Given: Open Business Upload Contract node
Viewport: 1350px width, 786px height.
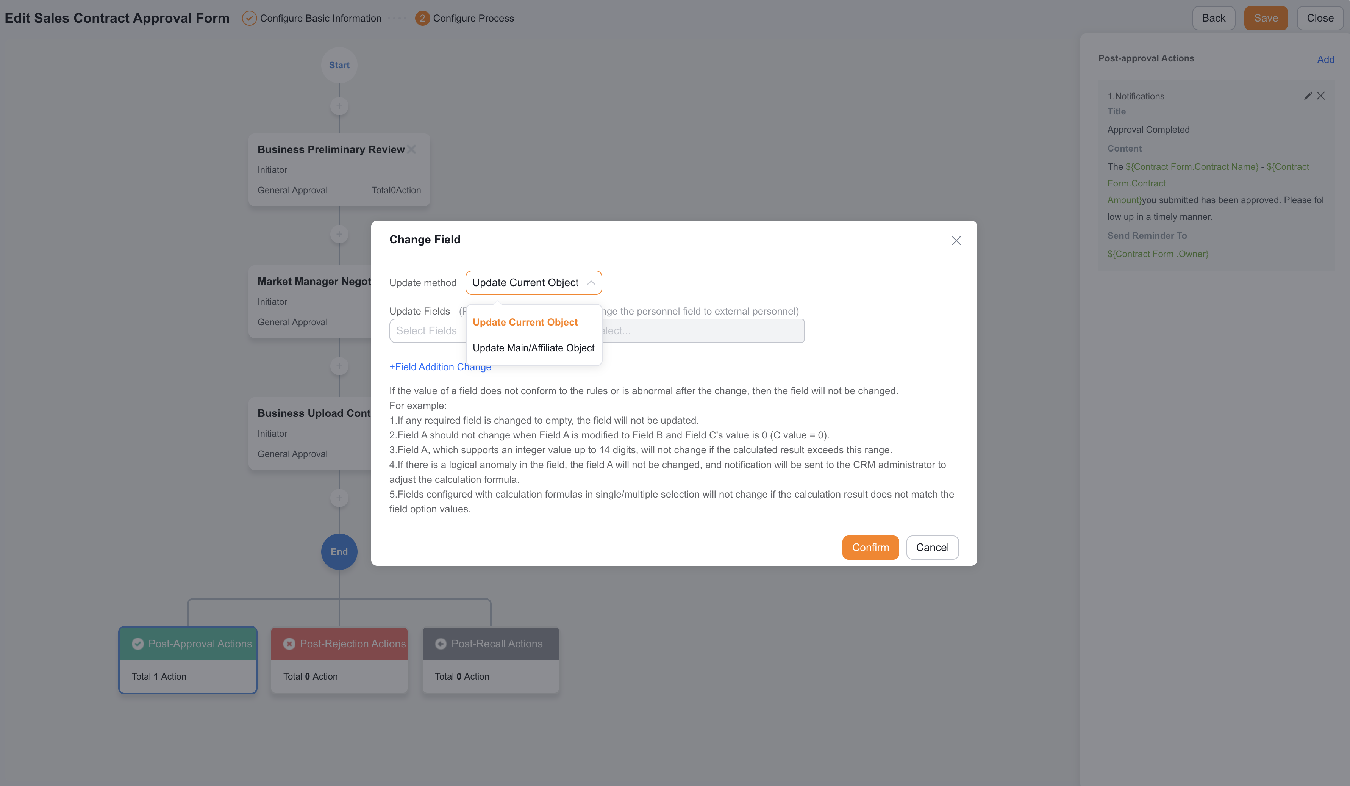Looking at the screenshot, I should (x=309, y=434).
